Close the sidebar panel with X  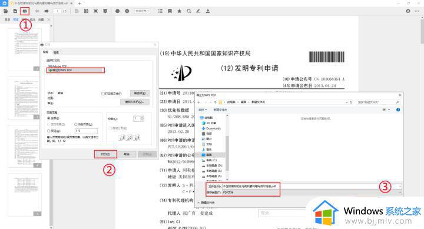pos(49,19)
